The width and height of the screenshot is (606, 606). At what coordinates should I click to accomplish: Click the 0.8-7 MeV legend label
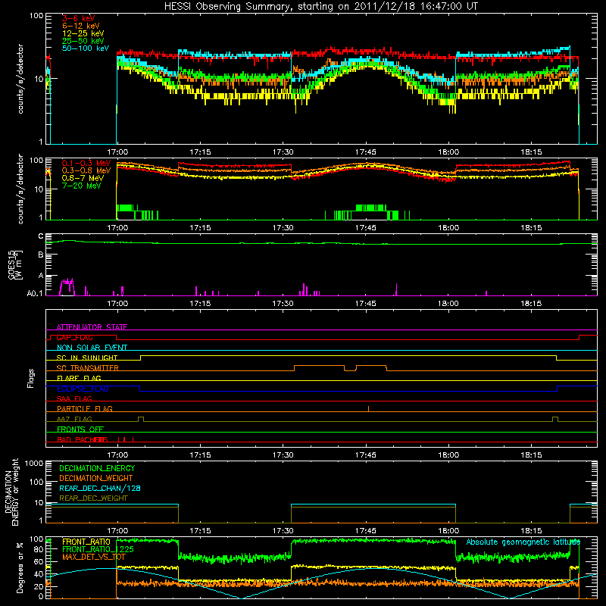pyautogui.click(x=83, y=178)
